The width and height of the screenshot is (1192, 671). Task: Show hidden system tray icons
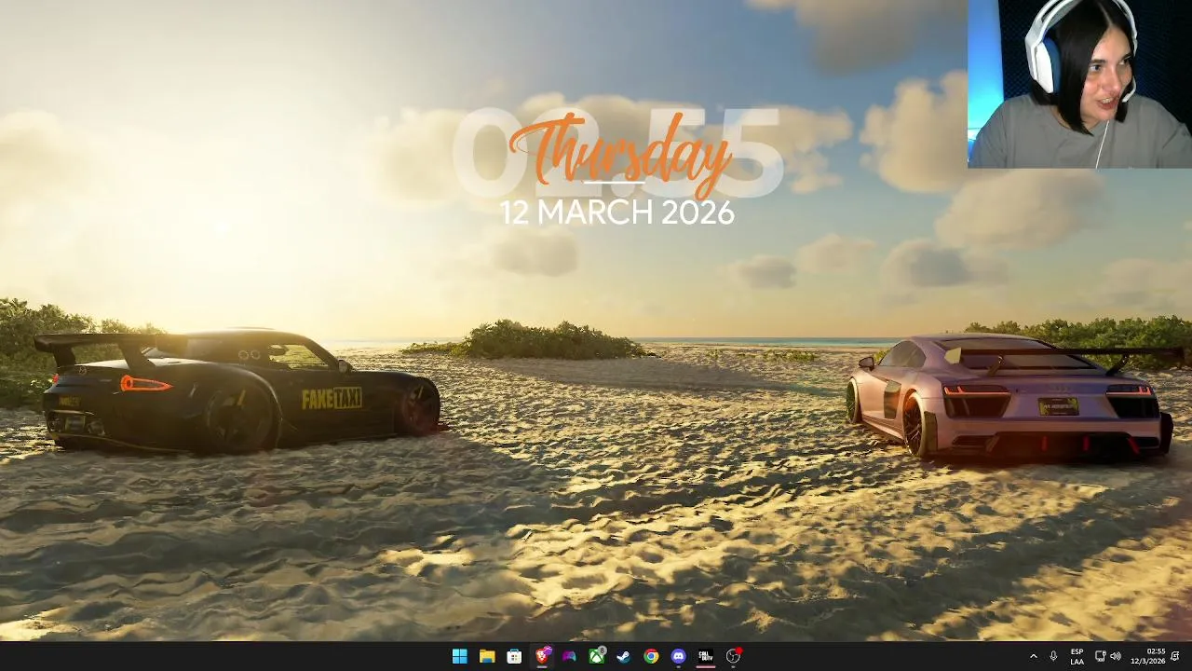[x=1033, y=656]
